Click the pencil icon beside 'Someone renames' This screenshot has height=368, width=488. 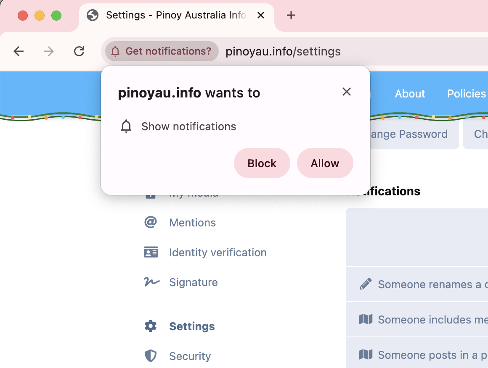[x=366, y=284]
